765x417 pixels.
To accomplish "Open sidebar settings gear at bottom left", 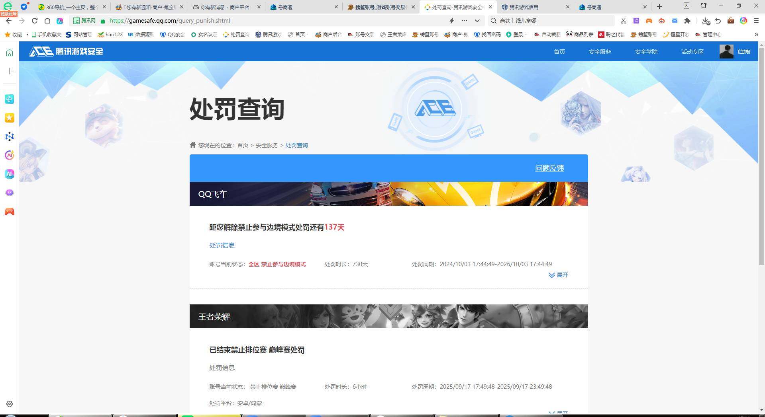I will 10,404.
